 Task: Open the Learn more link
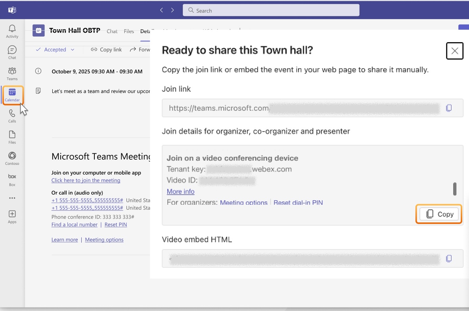65,240
